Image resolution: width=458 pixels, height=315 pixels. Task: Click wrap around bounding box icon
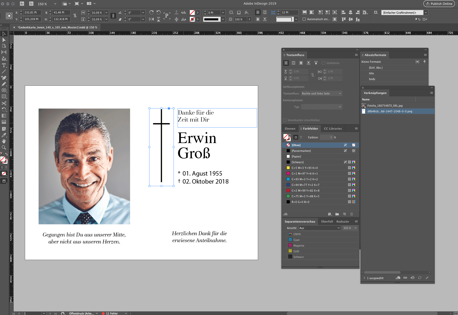click(x=294, y=63)
